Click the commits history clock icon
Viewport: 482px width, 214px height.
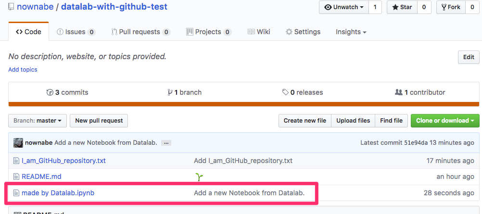[49, 92]
